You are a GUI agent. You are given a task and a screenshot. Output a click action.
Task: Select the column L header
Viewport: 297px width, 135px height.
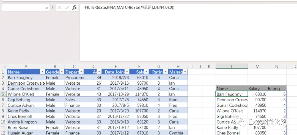pyautogui.click(x=232, y=66)
